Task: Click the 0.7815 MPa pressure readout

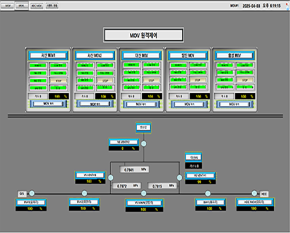Action: pyautogui.click(x=162, y=186)
